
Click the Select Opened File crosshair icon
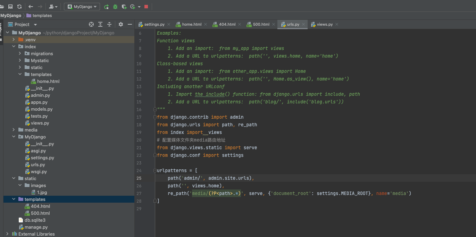coord(91,24)
